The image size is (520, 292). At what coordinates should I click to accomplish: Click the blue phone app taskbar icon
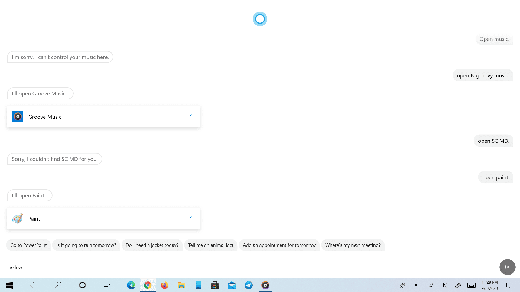(x=198, y=285)
